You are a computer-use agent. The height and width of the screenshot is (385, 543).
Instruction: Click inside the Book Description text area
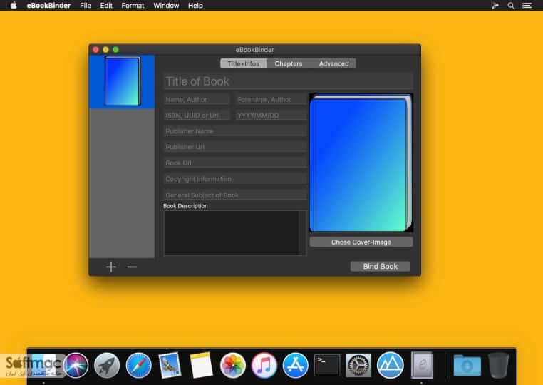tap(232, 233)
